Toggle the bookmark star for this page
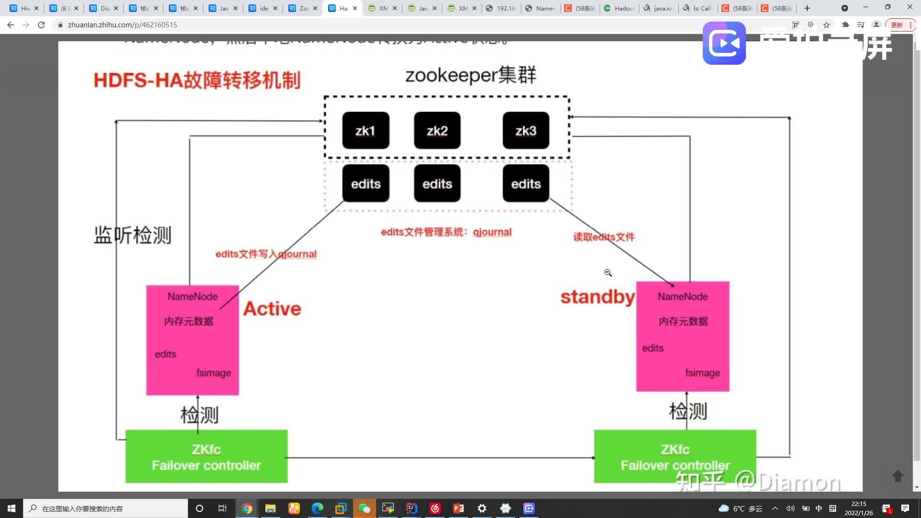Viewport: 921px width, 518px height. [827, 24]
